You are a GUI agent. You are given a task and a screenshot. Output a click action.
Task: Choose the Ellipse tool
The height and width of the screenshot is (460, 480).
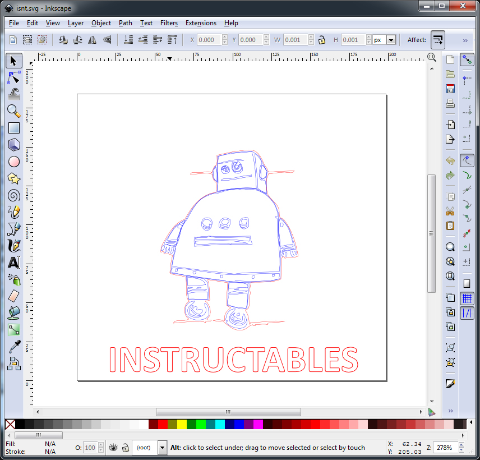coord(13,162)
